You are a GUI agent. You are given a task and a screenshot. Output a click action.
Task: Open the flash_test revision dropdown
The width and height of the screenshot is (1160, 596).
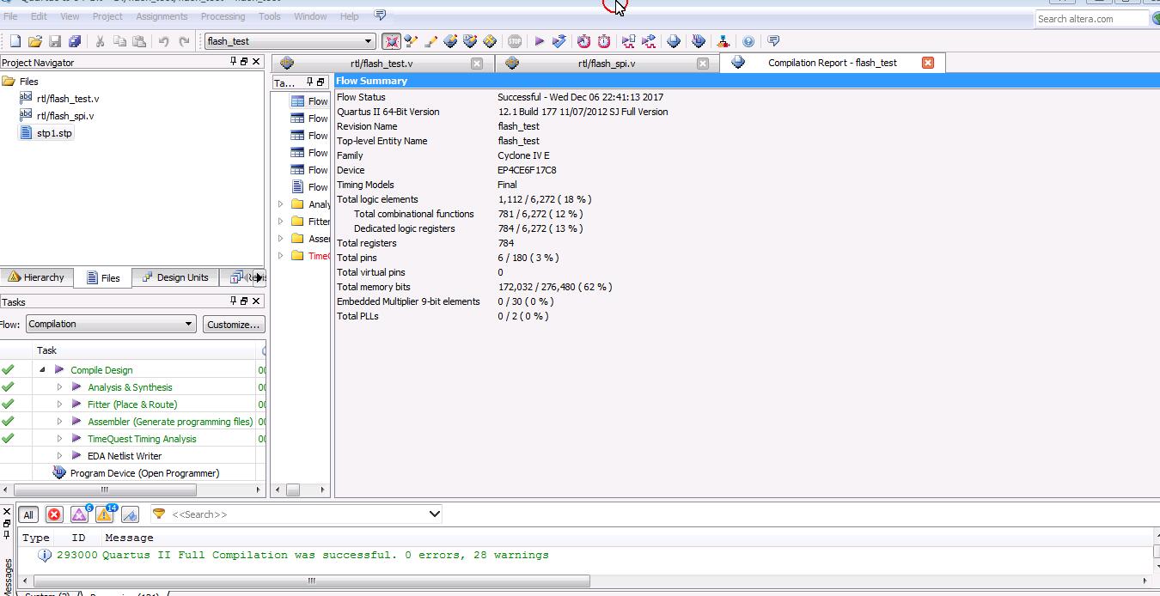[368, 41]
